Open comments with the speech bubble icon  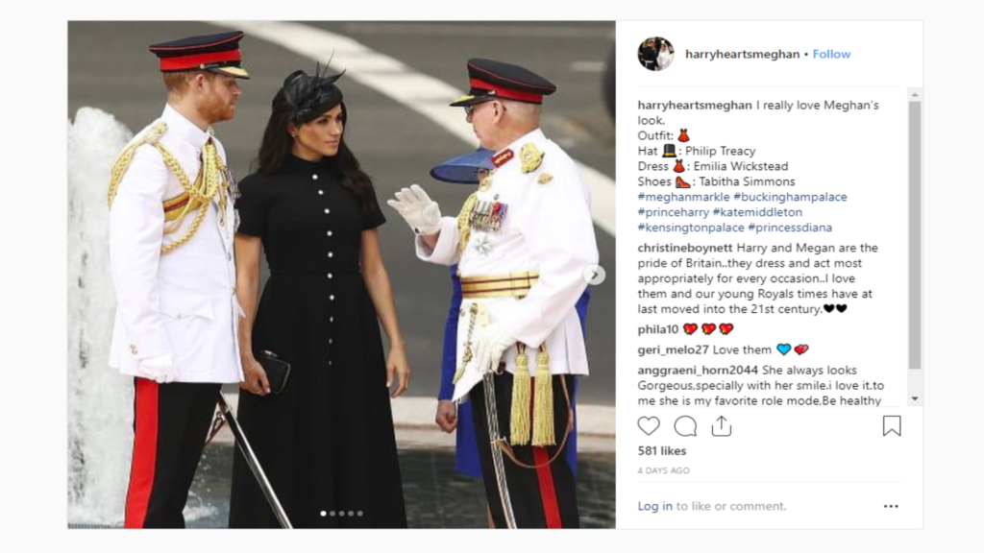[685, 426]
